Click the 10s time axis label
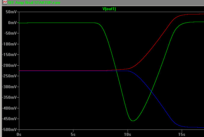Screen dimensions: 204x137 point(128,134)
